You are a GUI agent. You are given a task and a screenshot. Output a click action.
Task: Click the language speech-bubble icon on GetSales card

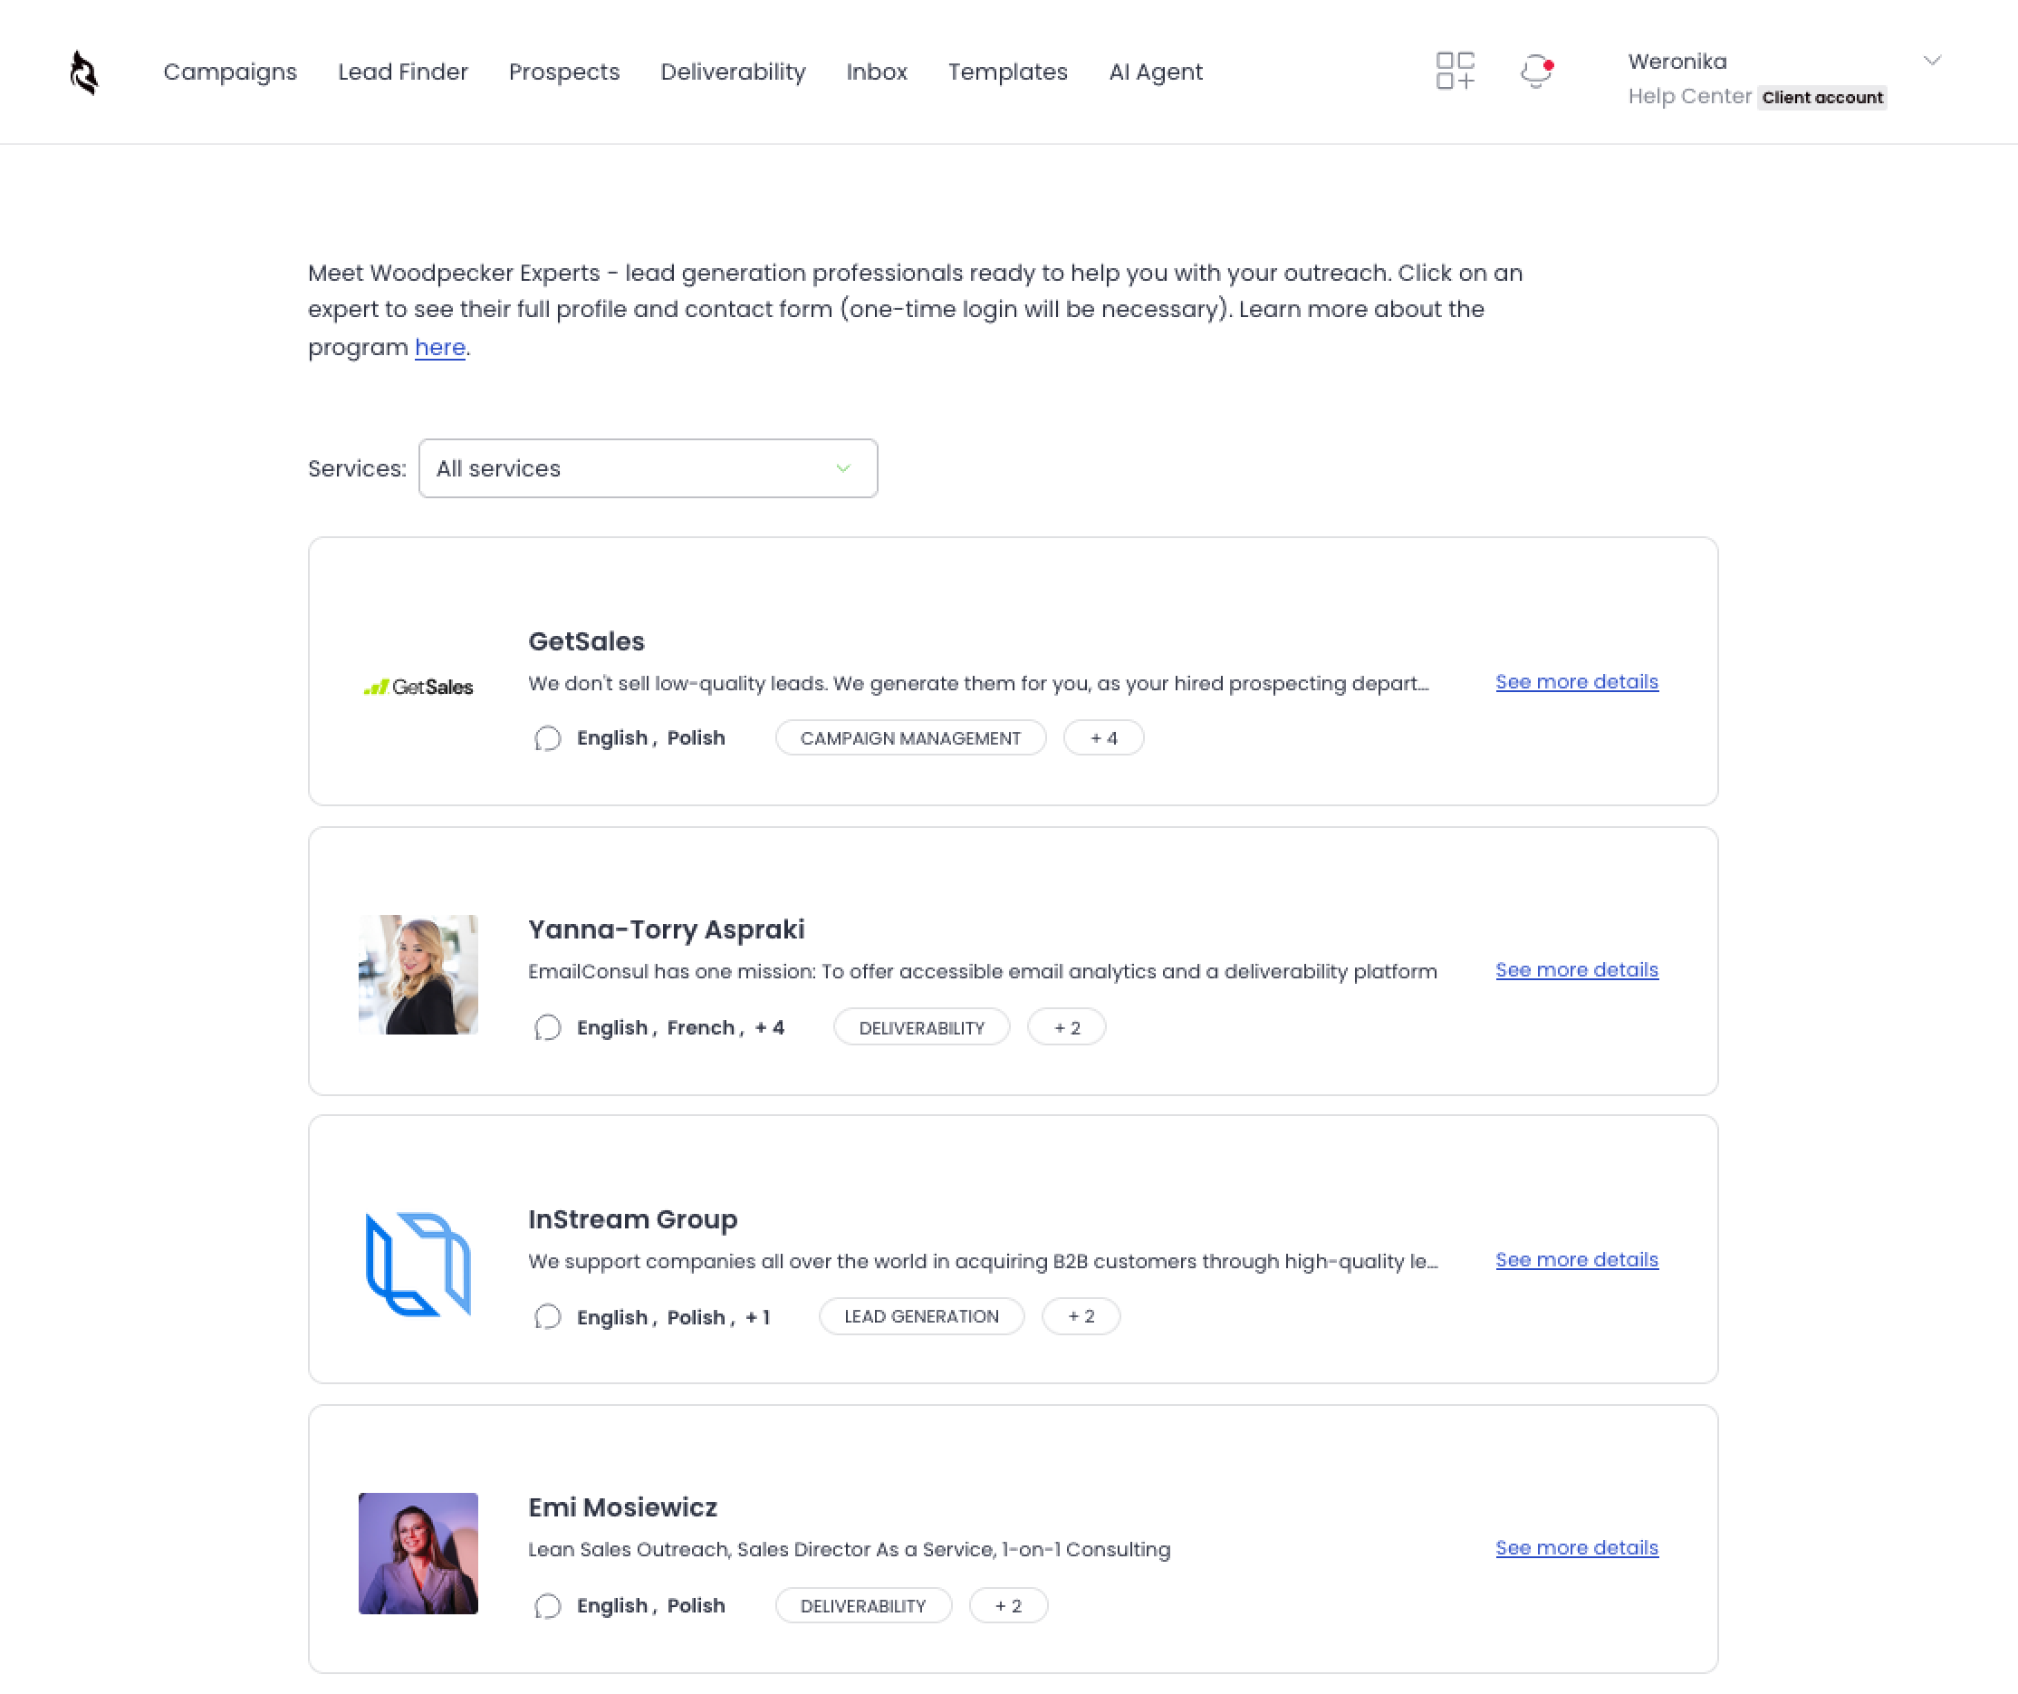(x=548, y=738)
